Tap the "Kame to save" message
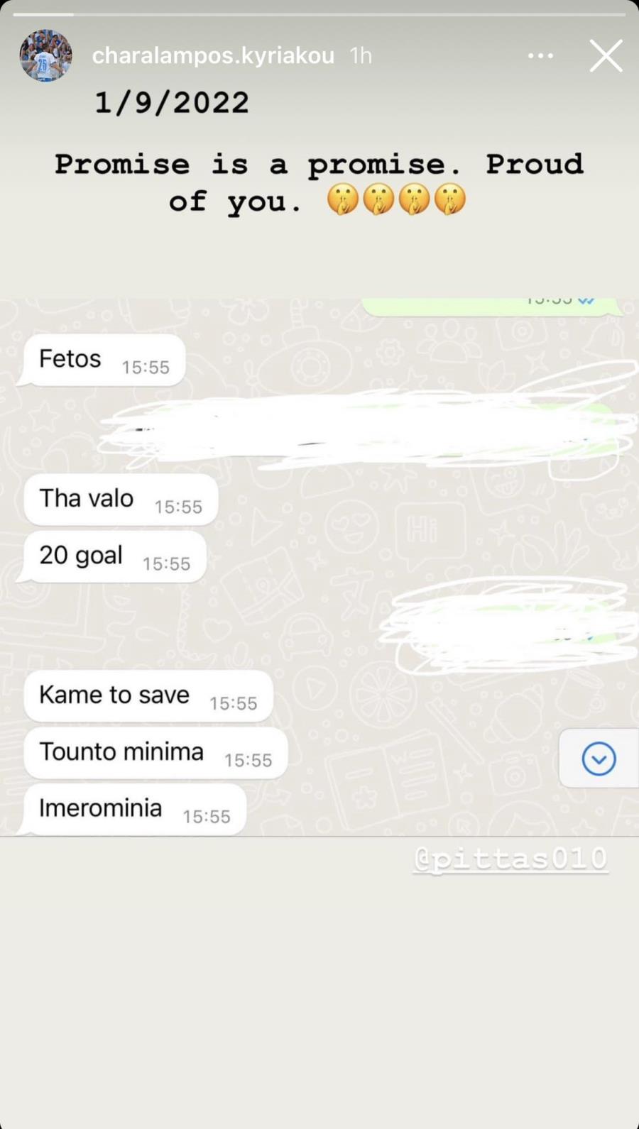Viewport: 639px width, 1129px height. tap(148, 696)
